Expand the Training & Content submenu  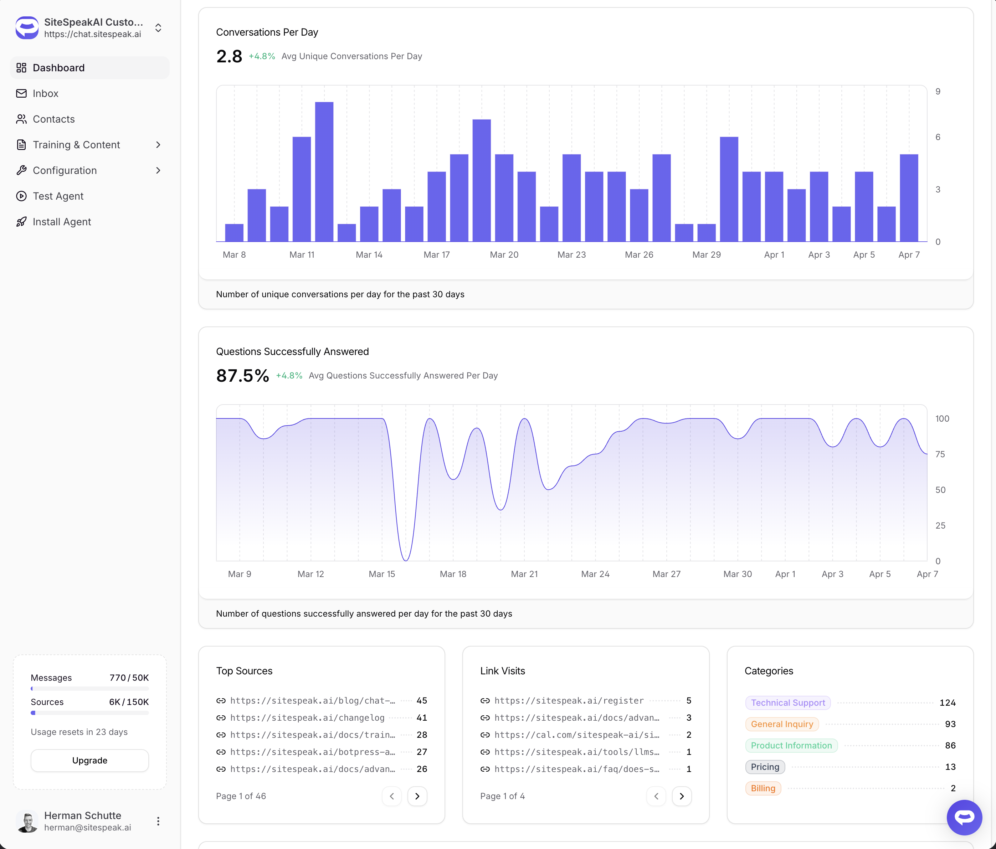pos(158,145)
